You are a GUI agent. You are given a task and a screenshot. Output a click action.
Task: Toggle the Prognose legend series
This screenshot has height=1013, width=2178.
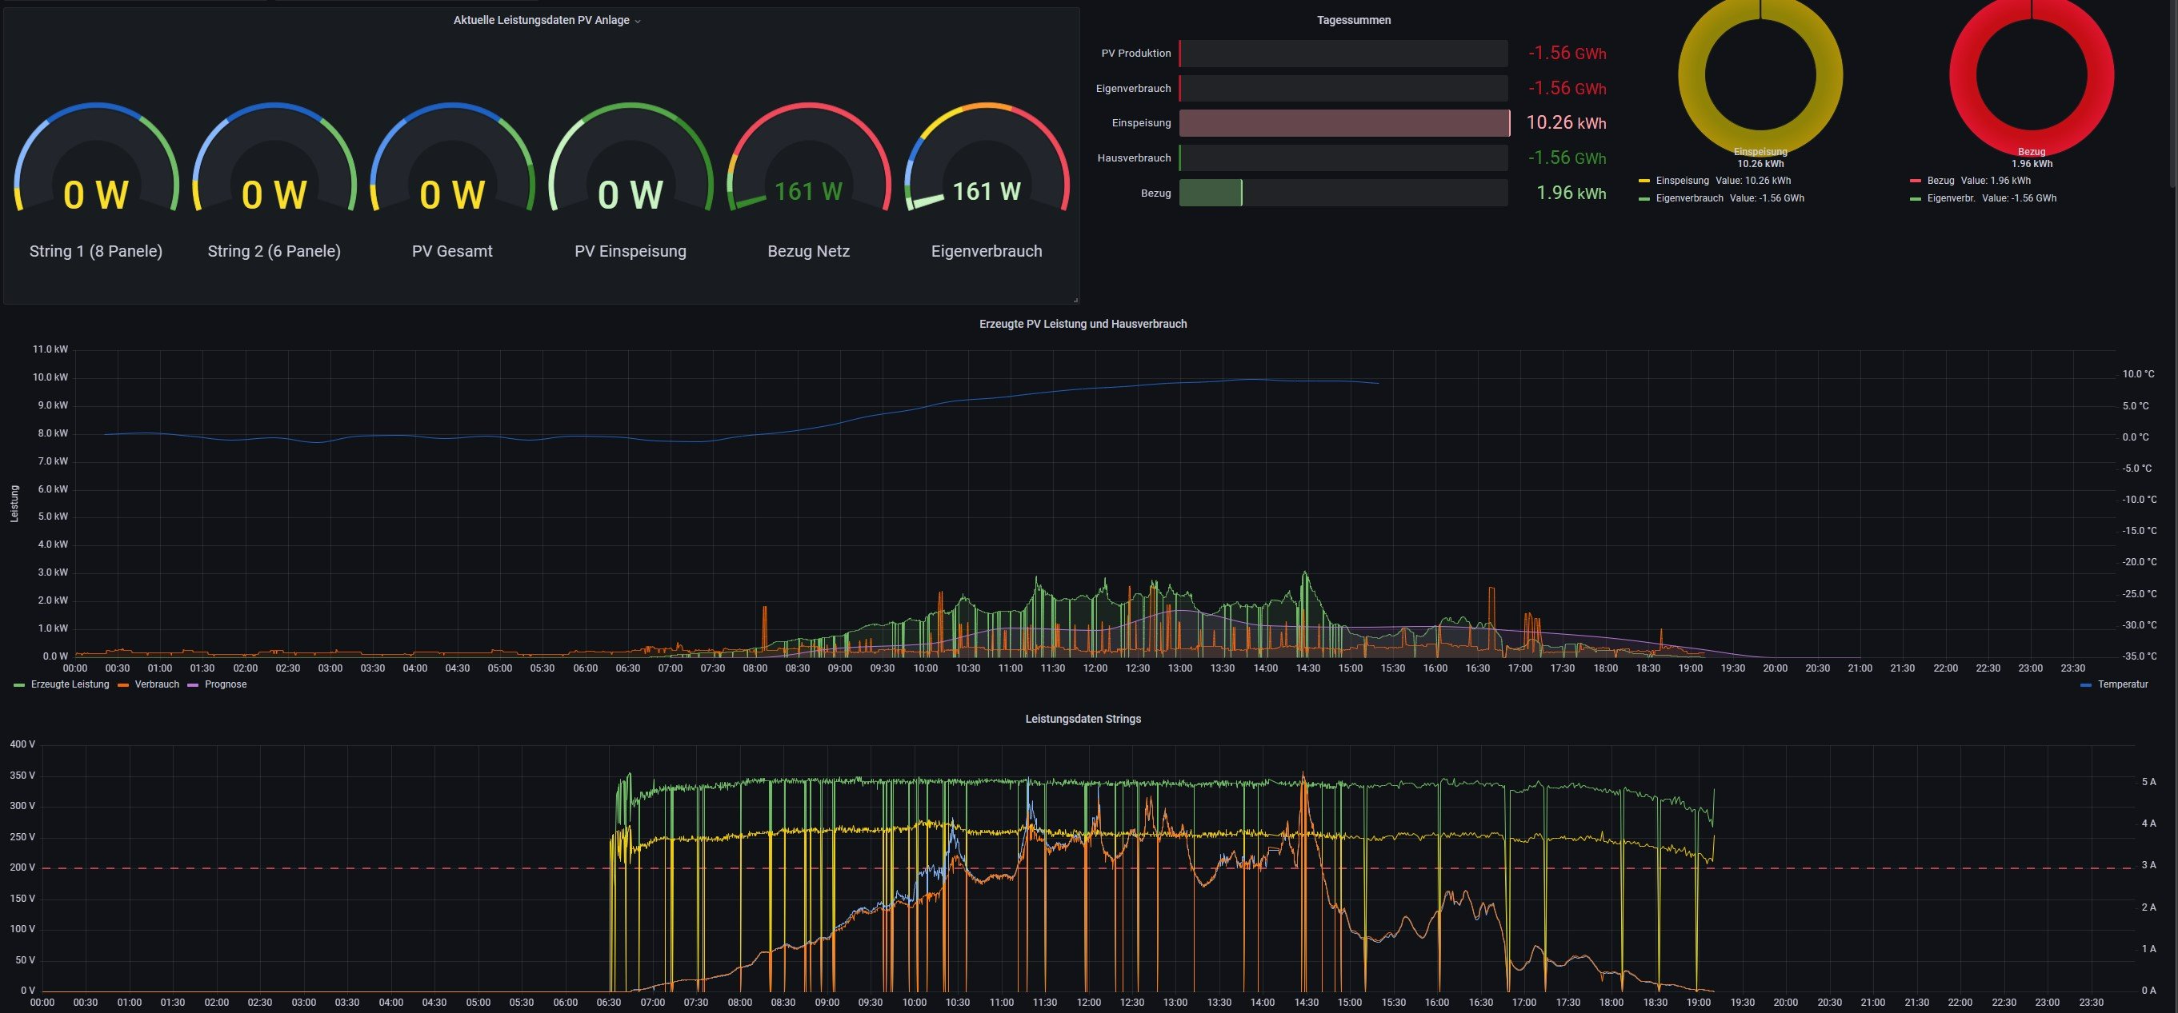coord(225,684)
